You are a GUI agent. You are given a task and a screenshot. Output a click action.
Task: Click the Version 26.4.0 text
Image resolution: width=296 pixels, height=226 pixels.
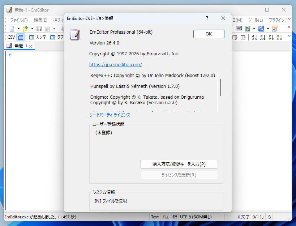(x=104, y=43)
